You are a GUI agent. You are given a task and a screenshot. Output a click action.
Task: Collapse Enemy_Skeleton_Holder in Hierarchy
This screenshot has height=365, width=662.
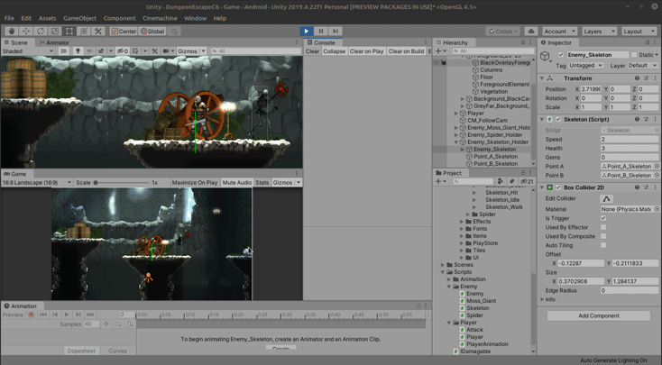tap(456, 142)
